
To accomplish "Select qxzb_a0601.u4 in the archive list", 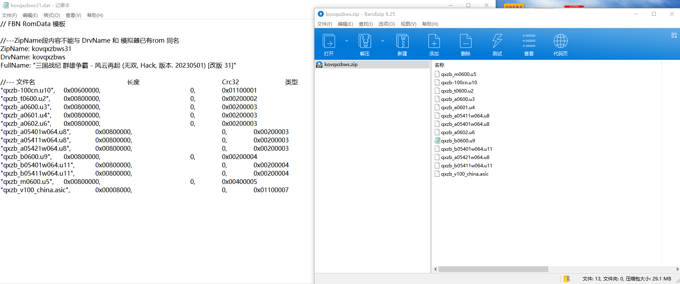I will (458, 107).
